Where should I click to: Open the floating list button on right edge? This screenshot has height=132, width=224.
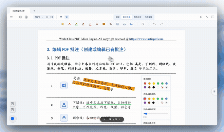point(214,92)
